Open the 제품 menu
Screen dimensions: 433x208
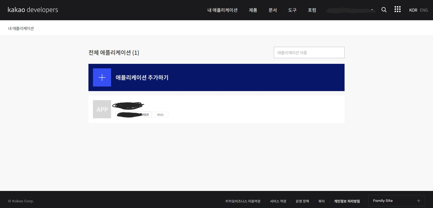pos(253,10)
